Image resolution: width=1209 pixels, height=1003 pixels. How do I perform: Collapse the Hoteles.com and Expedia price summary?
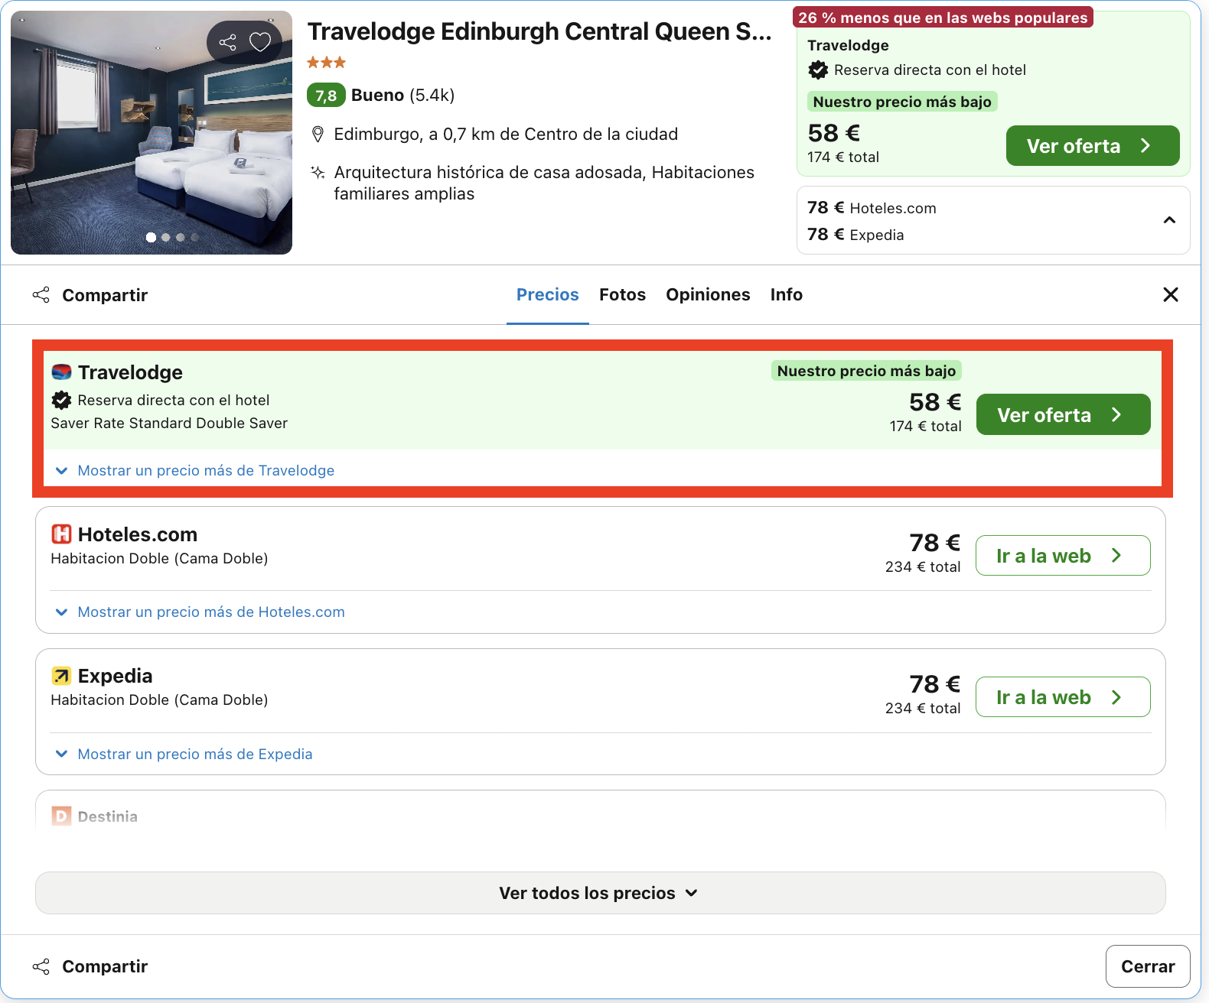click(1169, 220)
